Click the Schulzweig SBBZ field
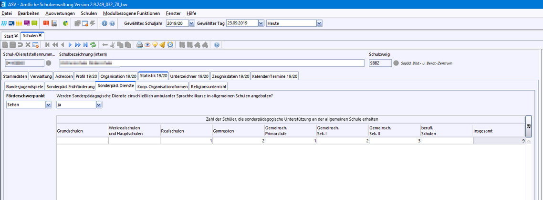543x200 pixels. click(x=380, y=63)
